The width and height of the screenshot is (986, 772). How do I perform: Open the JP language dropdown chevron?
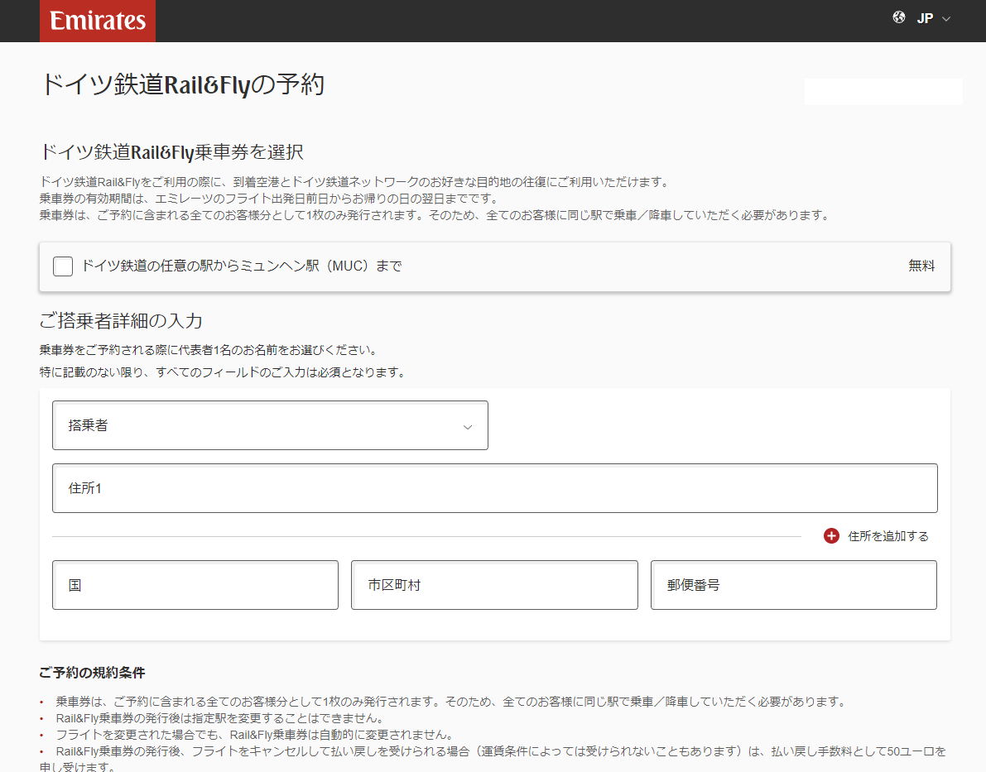945,19
